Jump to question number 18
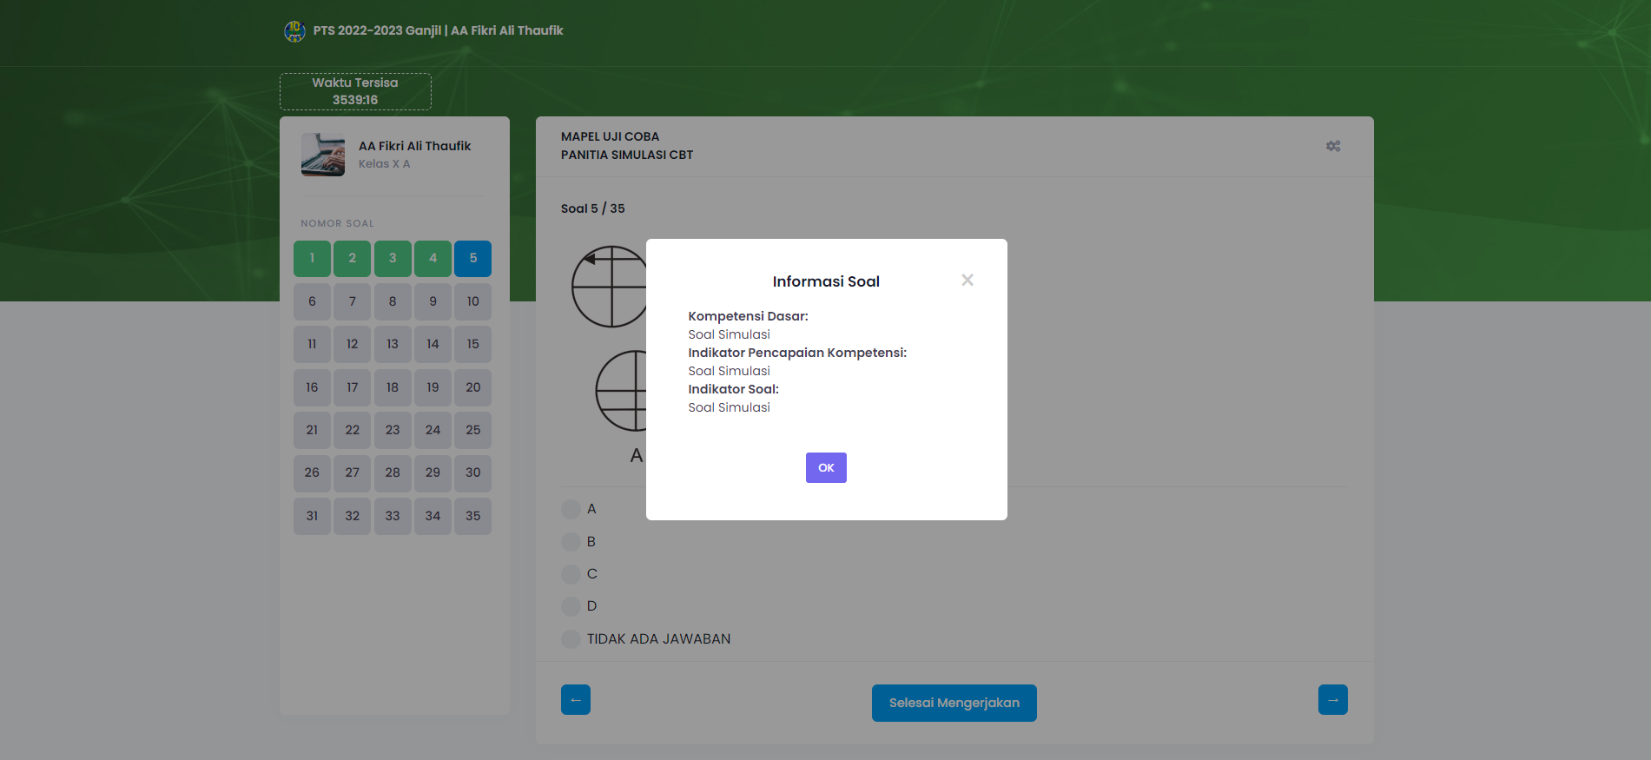1651x760 pixels. coord(393,387)
